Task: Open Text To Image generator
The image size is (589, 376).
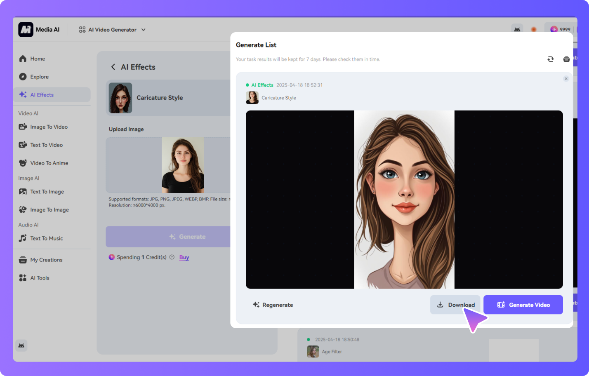Action: pyautogui.click(x=47, y=192)
